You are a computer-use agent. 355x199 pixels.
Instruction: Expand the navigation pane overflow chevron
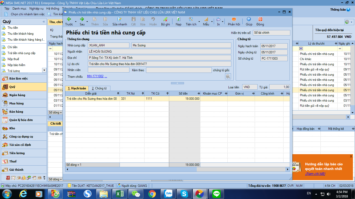[44, 178]
